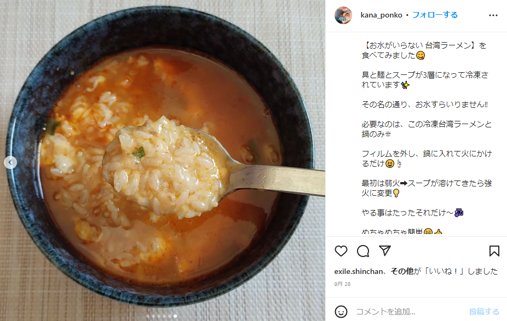This screenshot has width=507, height=321.
Task: Open post date 9月 28 link
Action: [x=342, y=284]
